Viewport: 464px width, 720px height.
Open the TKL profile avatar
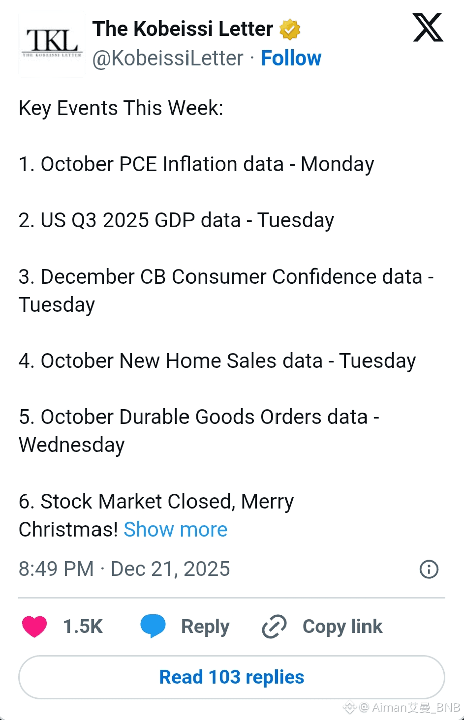click(x=52, y=44)
